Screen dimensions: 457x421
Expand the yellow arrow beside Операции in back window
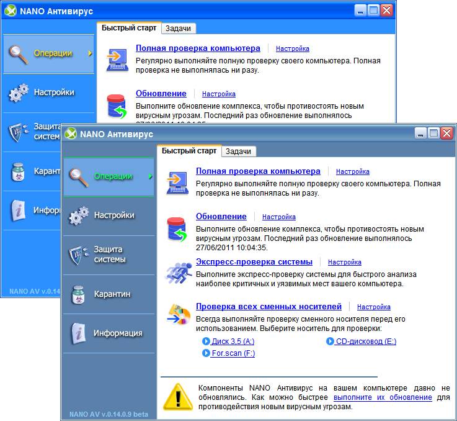(91, 53)
